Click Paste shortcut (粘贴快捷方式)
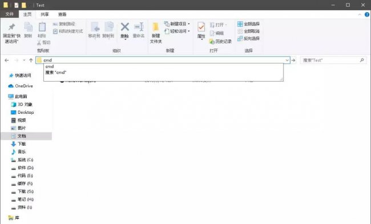Image resolution: width=371 pixels, height=224 pixels. 68,31
